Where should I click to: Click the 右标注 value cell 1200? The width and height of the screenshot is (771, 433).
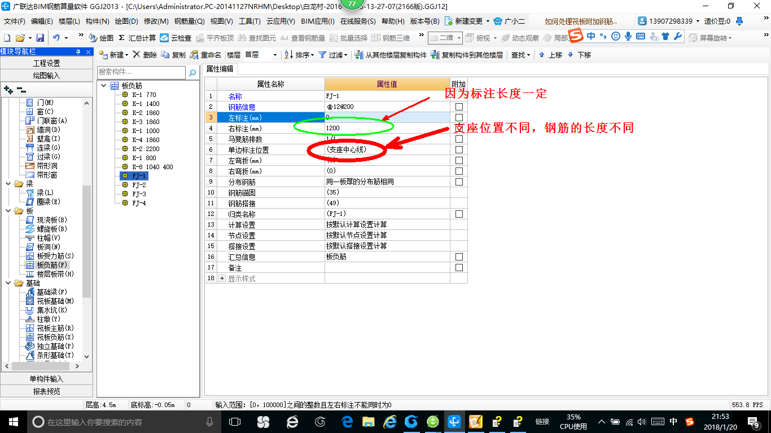(387, 128)
